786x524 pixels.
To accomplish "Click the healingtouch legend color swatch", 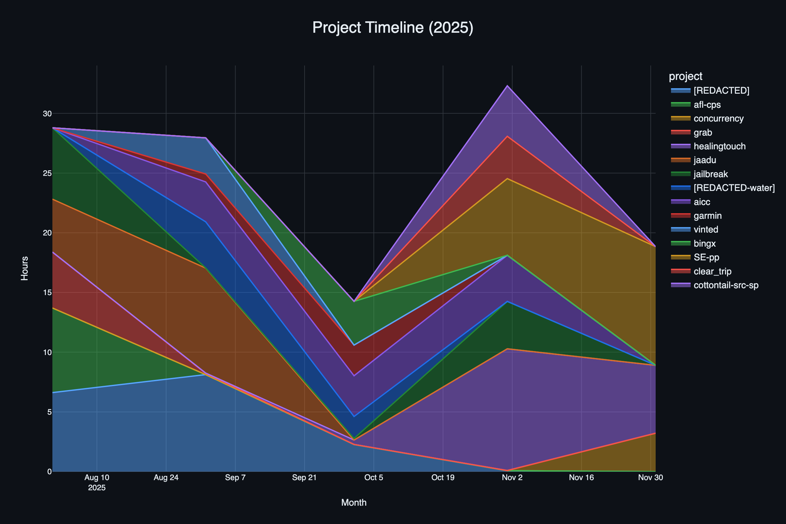I will click(681, 146).
